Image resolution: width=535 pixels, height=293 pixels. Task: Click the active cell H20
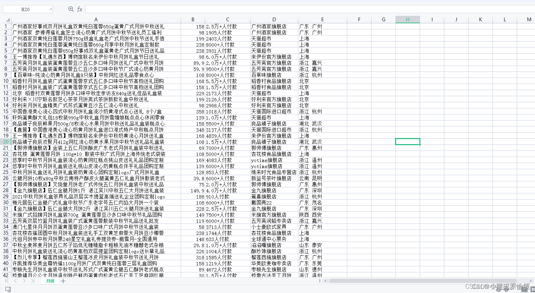point(408,142)
